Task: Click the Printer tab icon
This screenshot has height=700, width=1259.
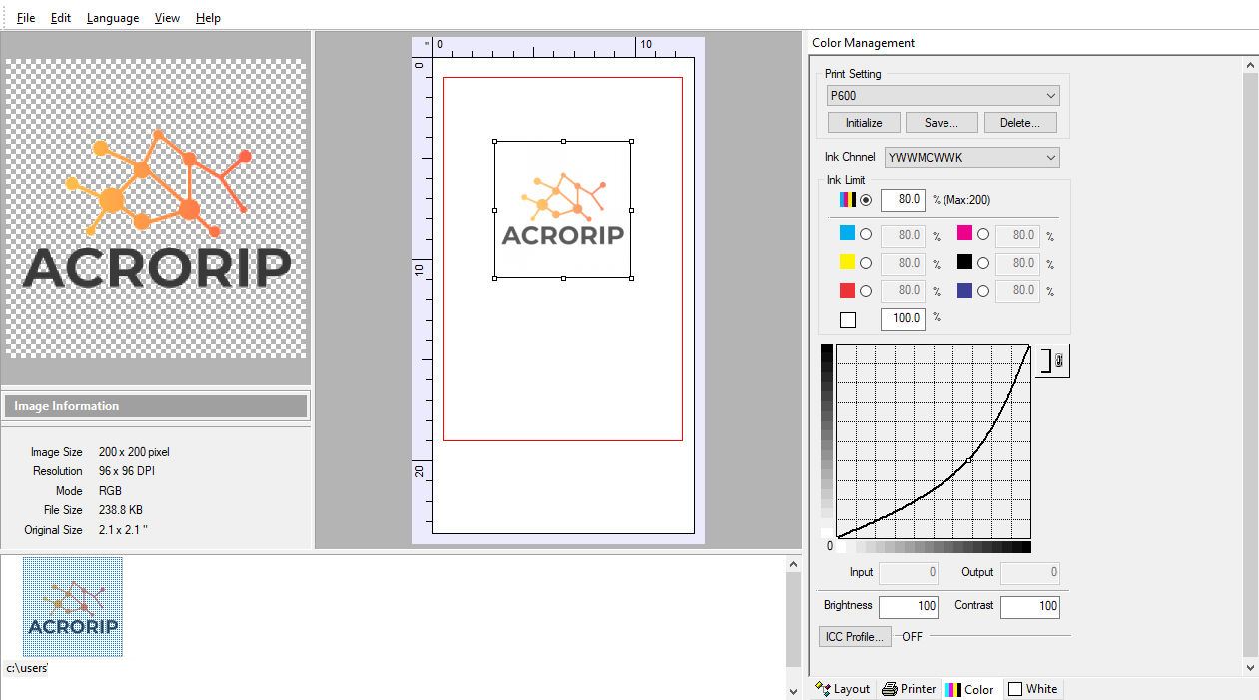Action: [890, 689]
